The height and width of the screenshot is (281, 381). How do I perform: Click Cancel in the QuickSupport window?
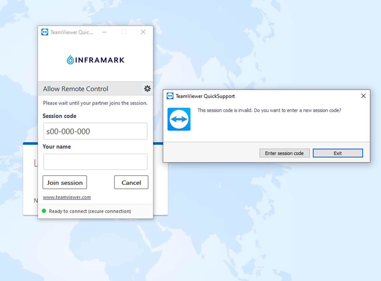[131, 182]
